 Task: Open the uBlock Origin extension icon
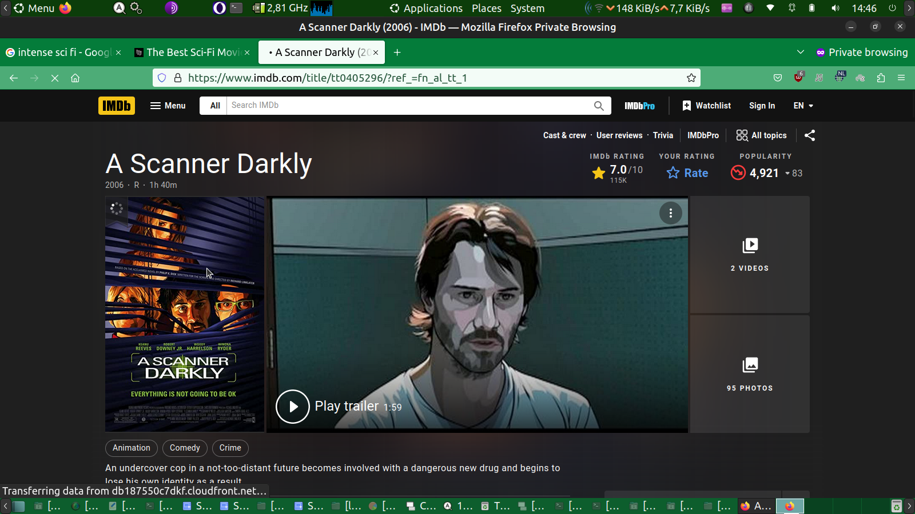click(x=799, y=77)
